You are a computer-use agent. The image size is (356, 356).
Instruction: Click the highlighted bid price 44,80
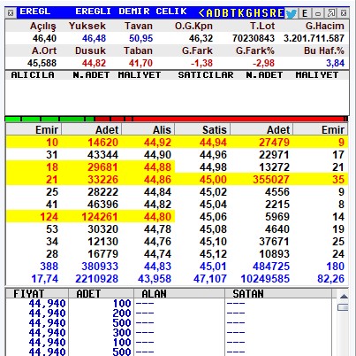coord(157,217)
